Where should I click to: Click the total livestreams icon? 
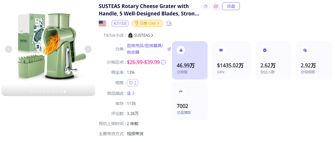tap(181, 91)
